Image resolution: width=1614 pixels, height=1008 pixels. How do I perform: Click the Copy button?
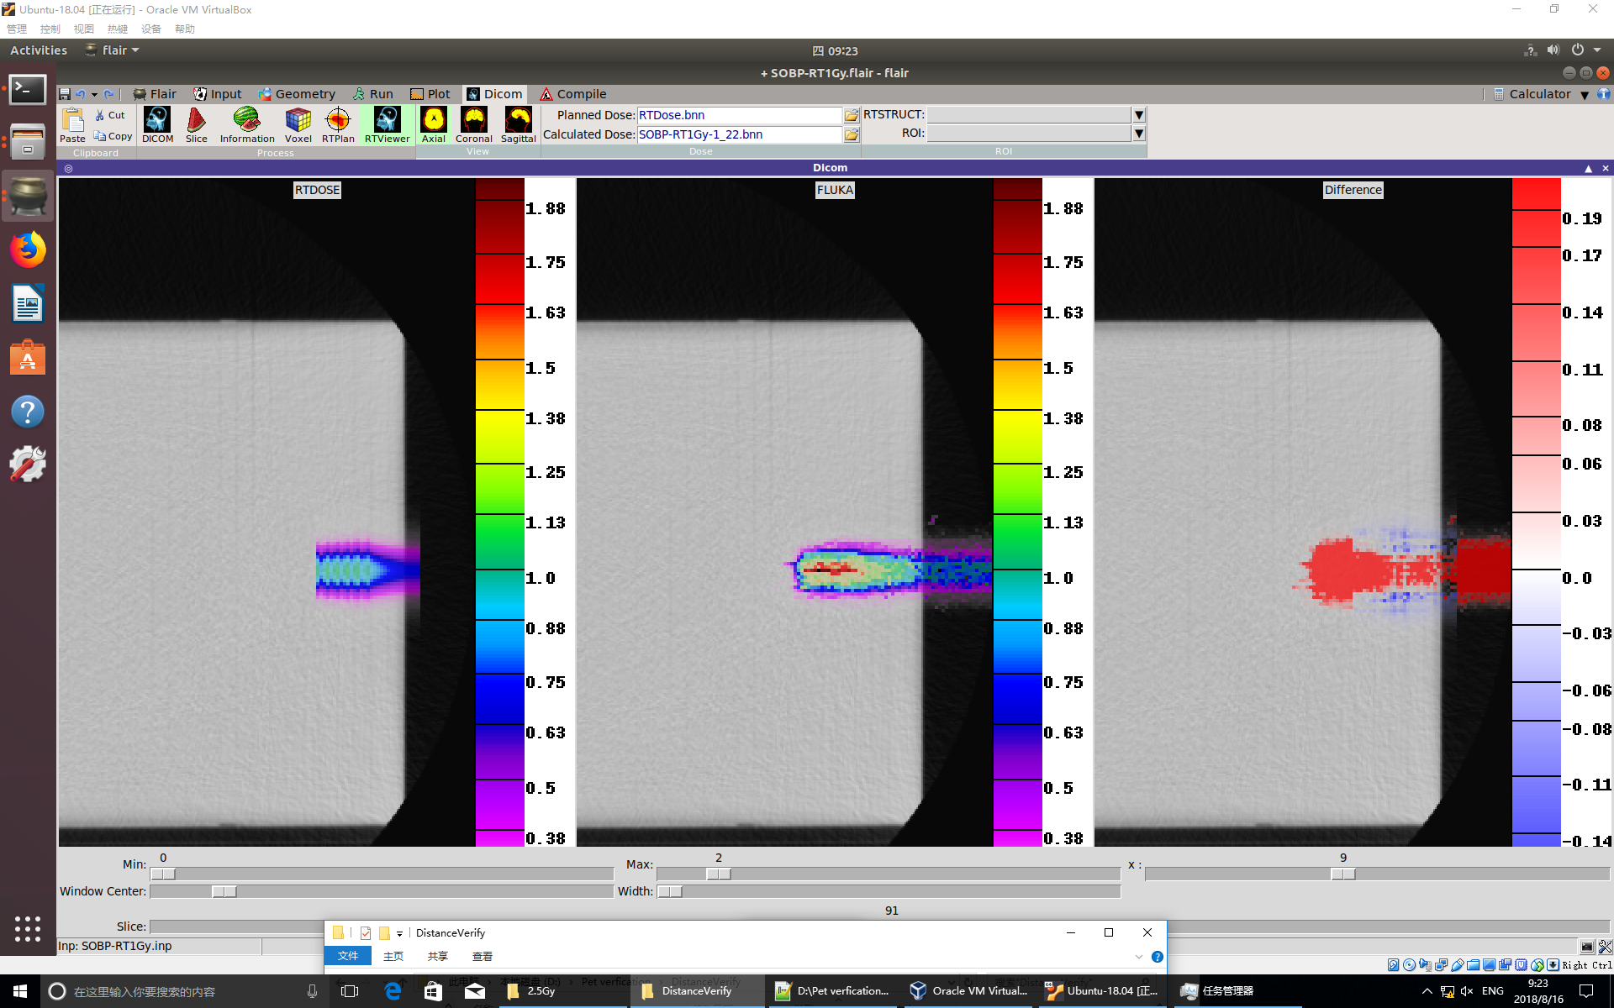coord(113,136)
